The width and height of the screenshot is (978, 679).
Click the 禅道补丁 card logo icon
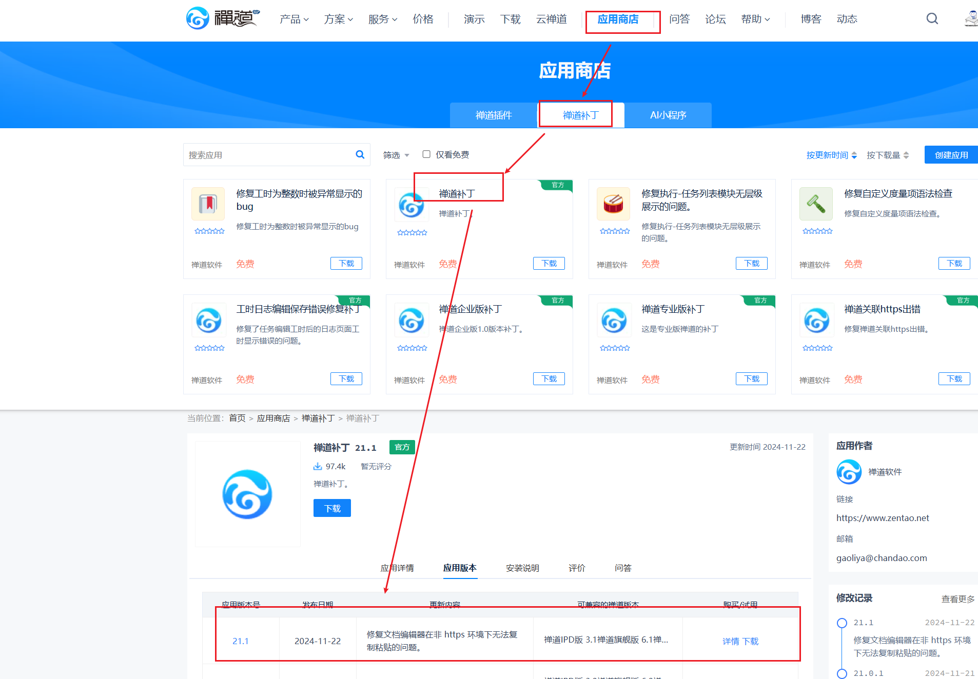point(411,205)
